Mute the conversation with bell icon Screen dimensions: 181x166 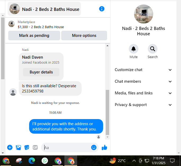[134, 49]
